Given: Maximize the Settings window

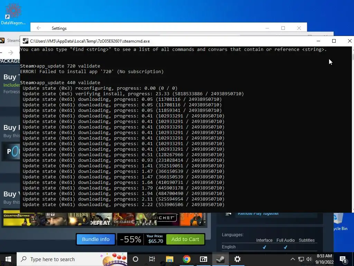Looking at the screenshot, I should pyautogui.click(x=283, y=28).
